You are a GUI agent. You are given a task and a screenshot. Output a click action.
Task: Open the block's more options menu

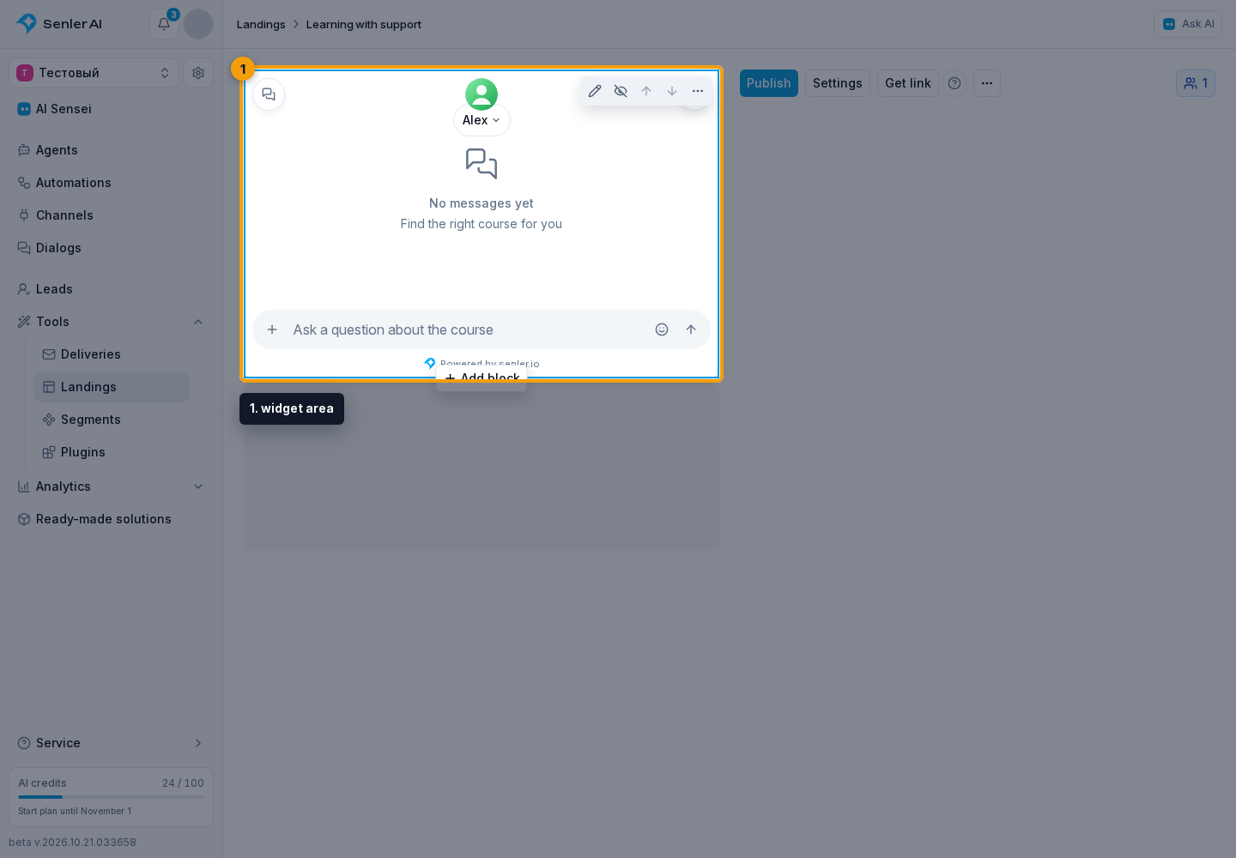[x=698, y=91]
